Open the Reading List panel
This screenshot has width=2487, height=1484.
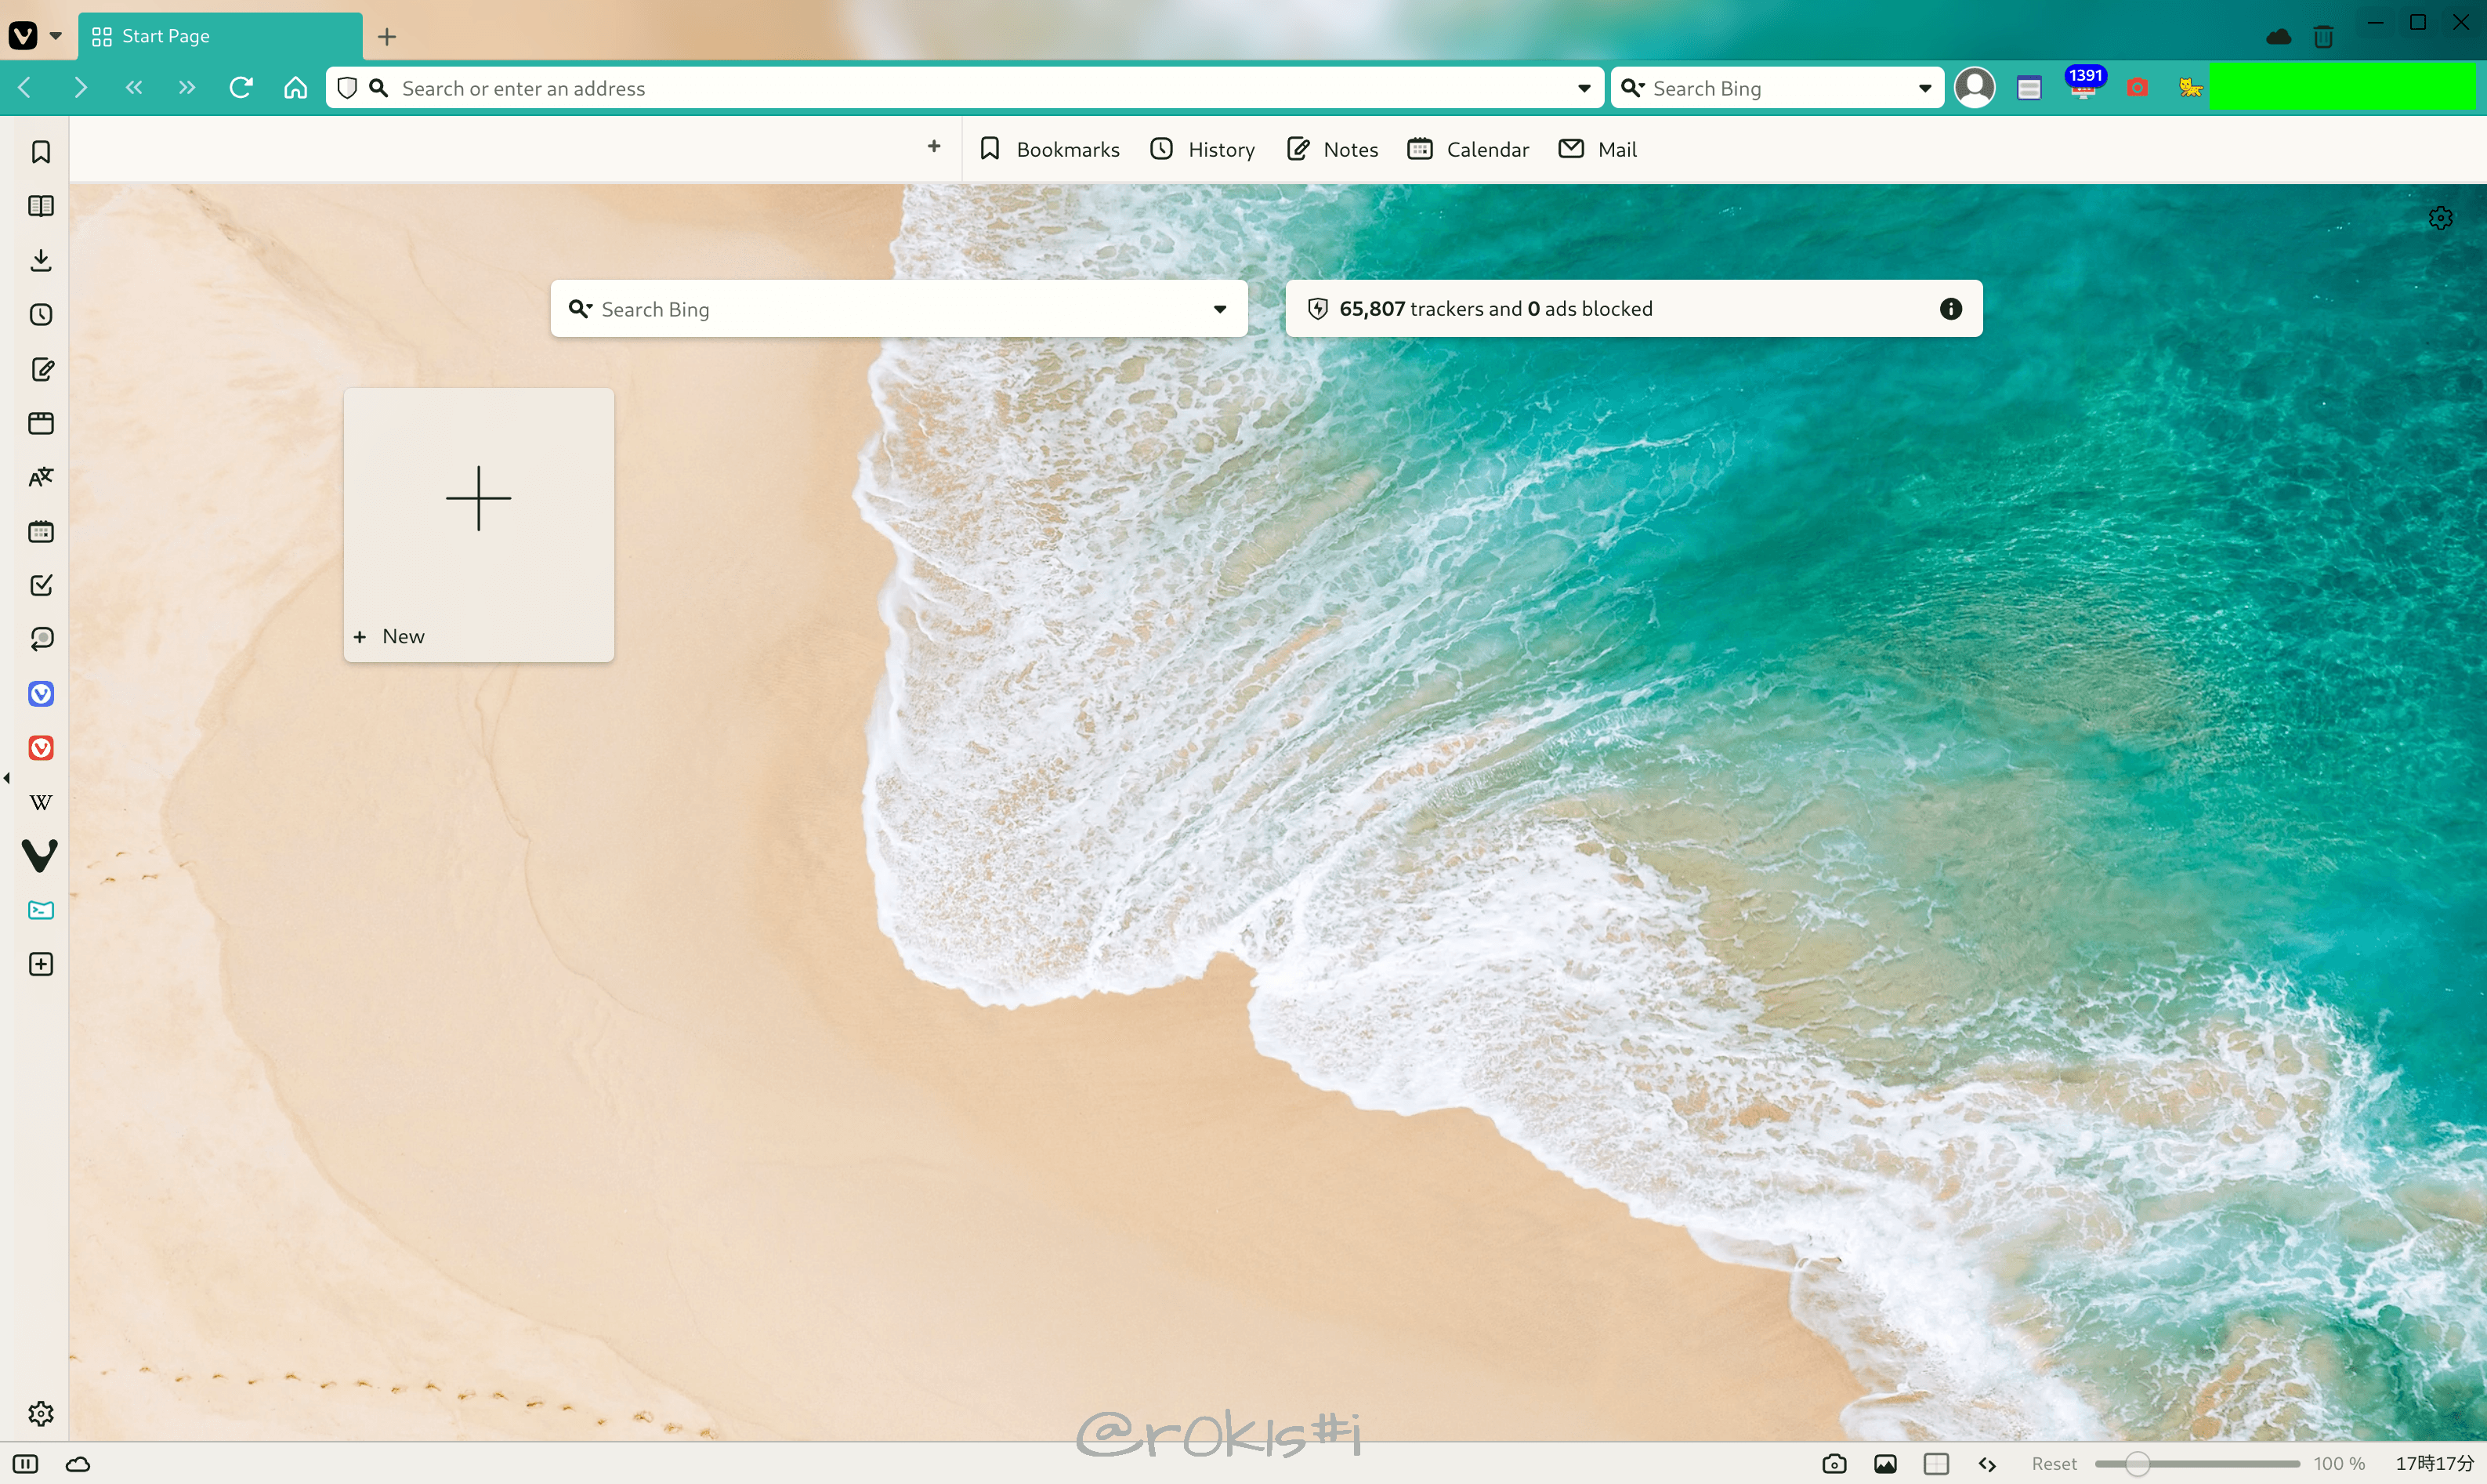click(41, 206)
